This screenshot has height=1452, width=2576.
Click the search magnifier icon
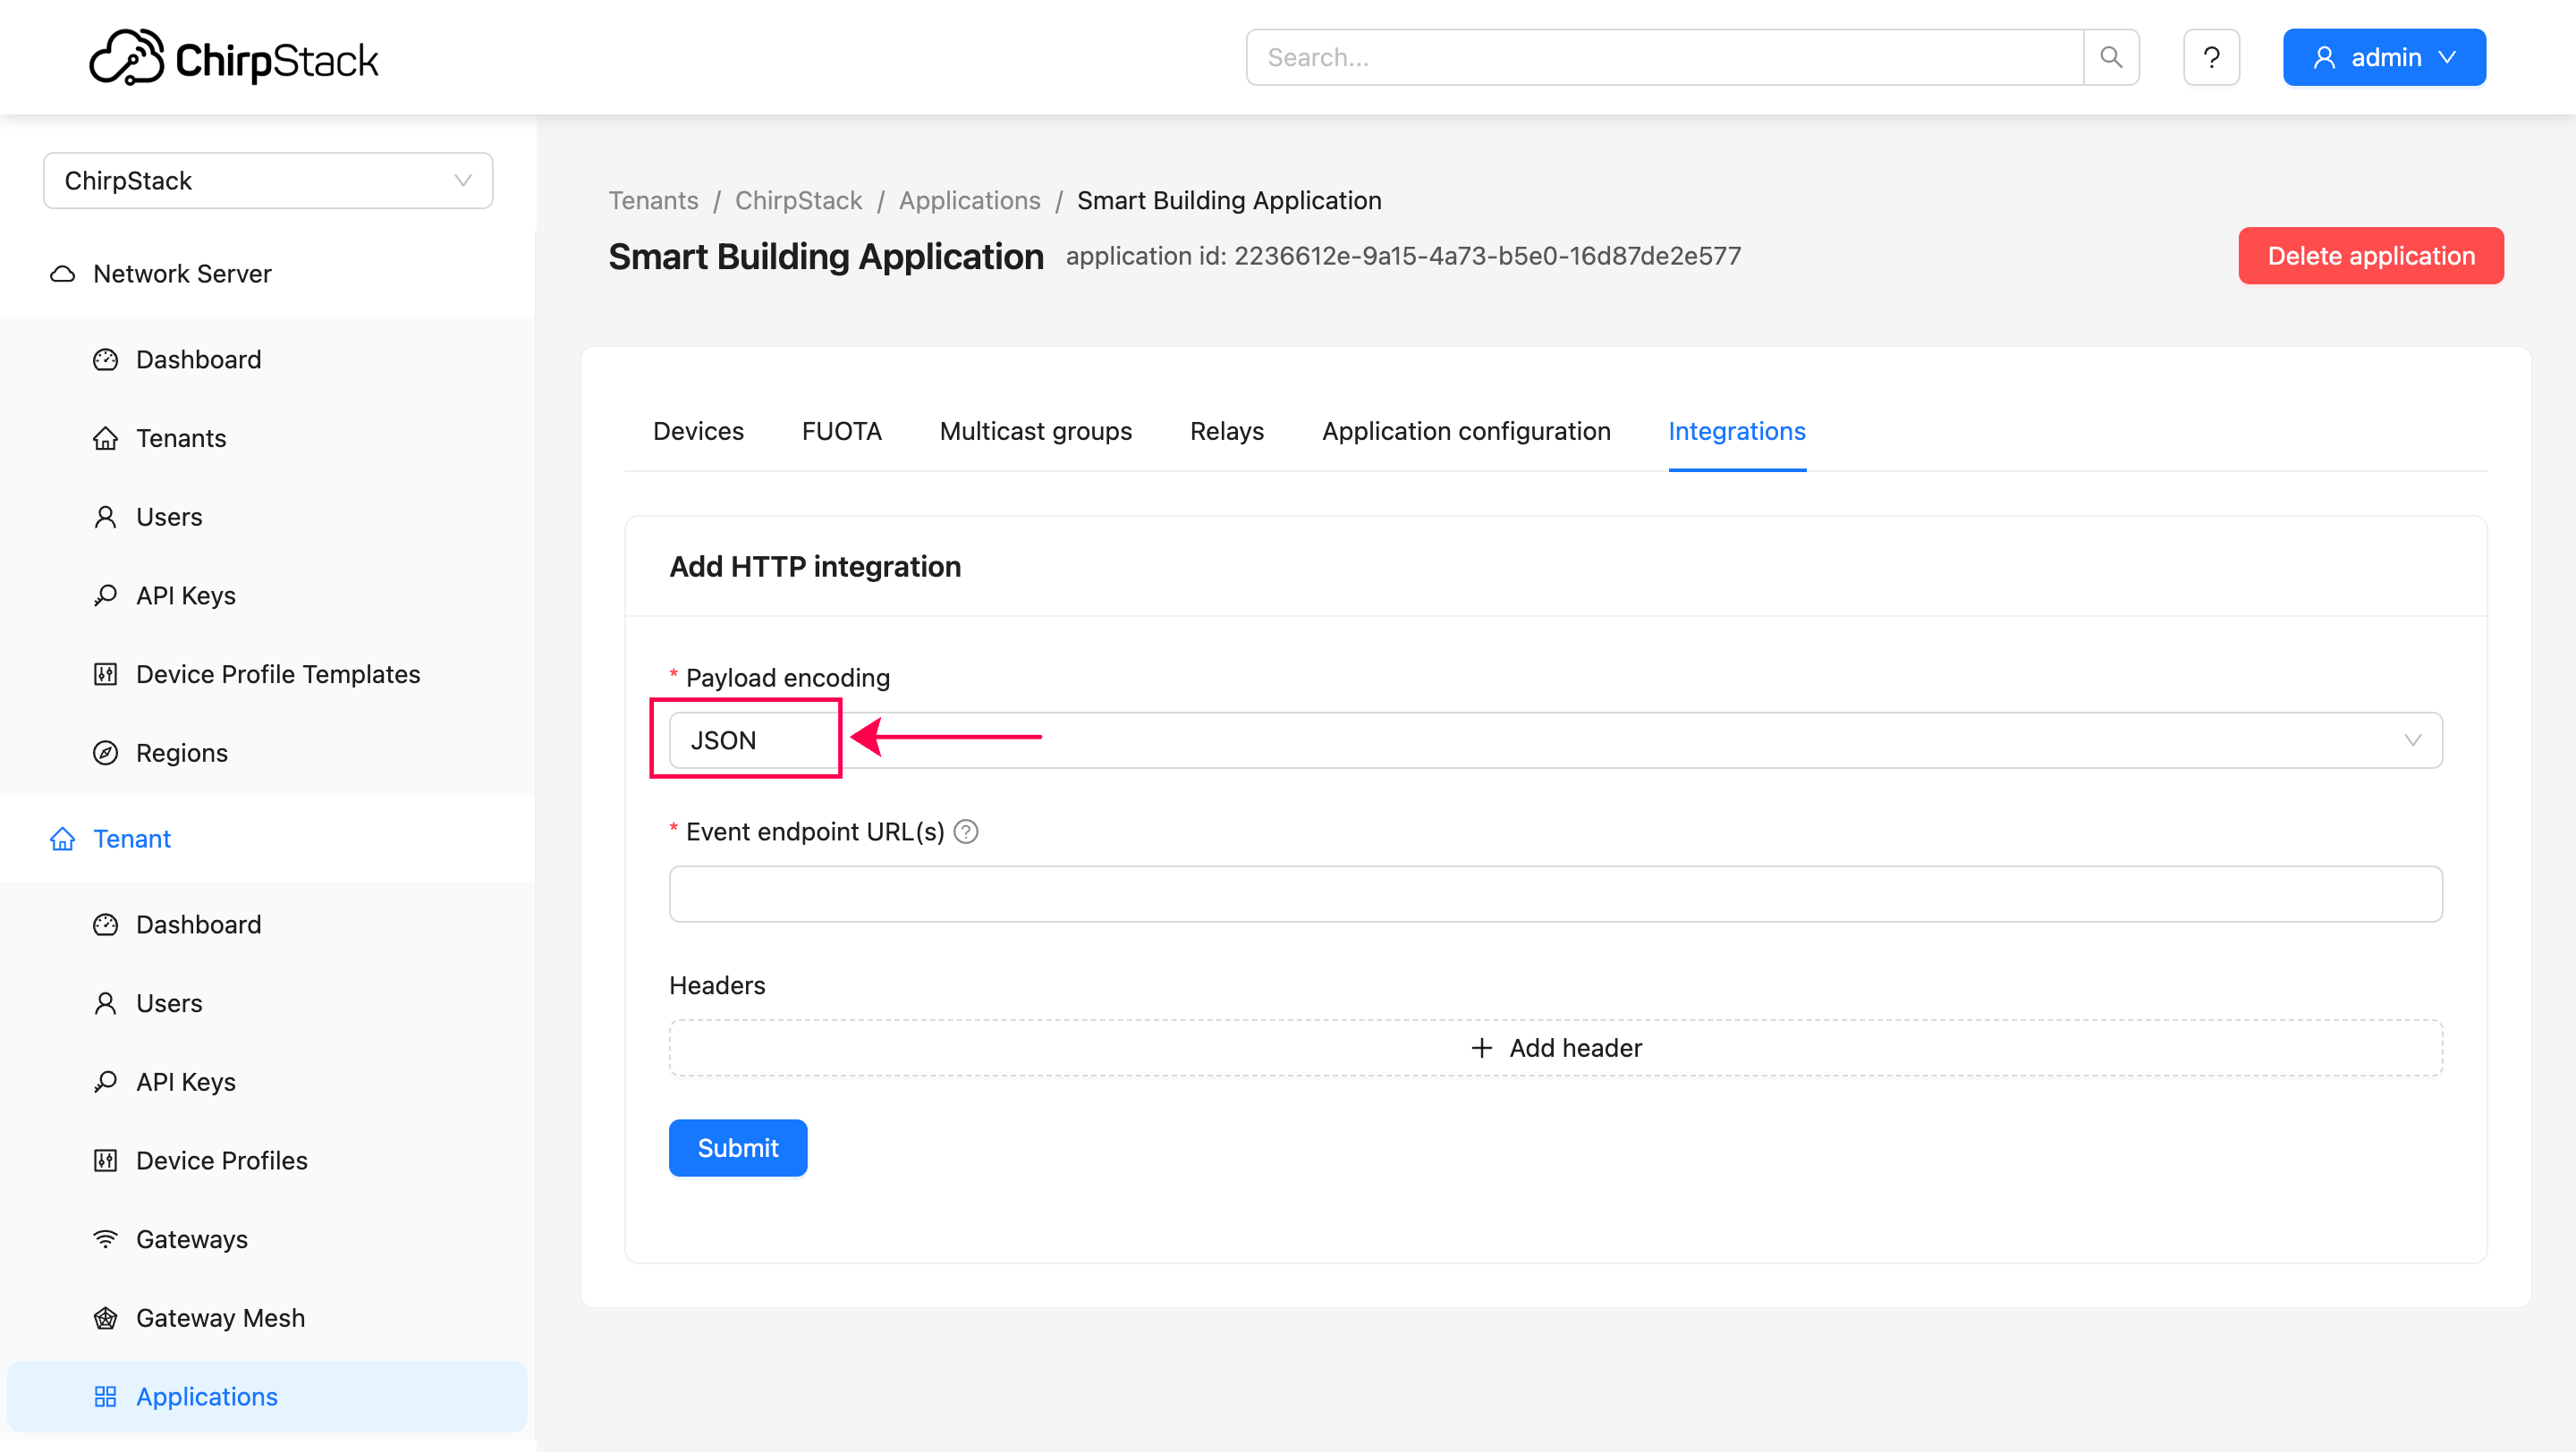[x=2110, y=58]
